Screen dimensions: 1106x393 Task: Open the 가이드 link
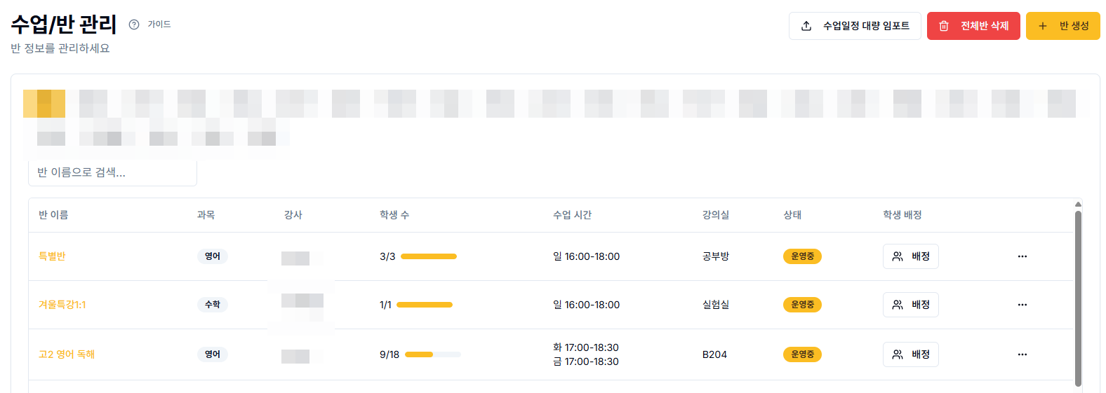tap(159, 25)
